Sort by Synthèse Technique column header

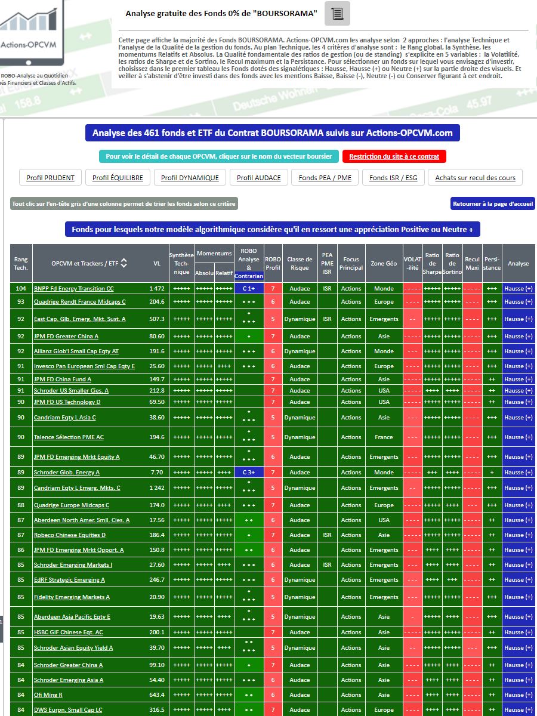(181, 263)
